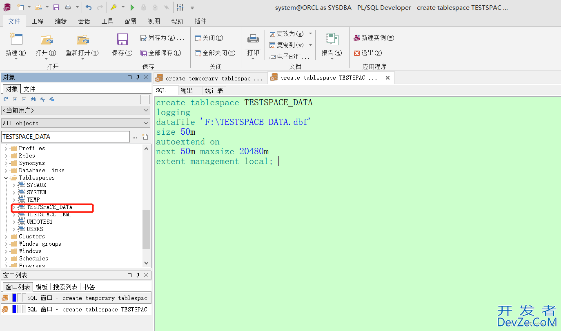The image size is (561, 331).
Task: Click 退出(X) in ribbon
Action: click(368, 53)
